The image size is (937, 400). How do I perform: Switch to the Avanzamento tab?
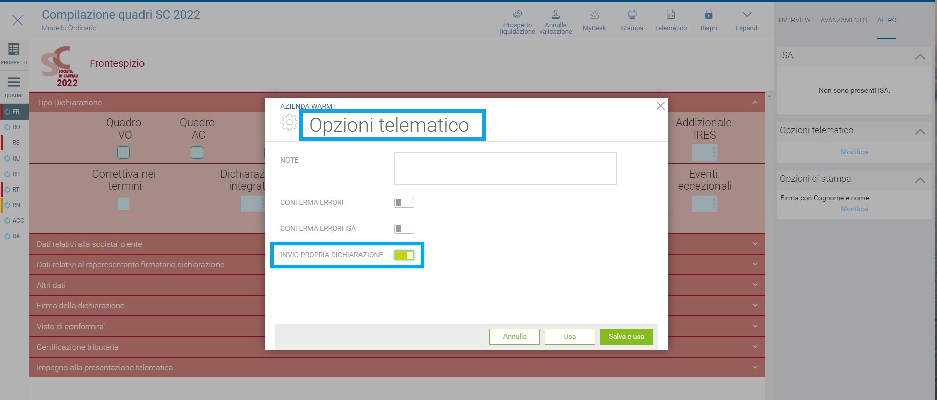[x=844, y=20]
